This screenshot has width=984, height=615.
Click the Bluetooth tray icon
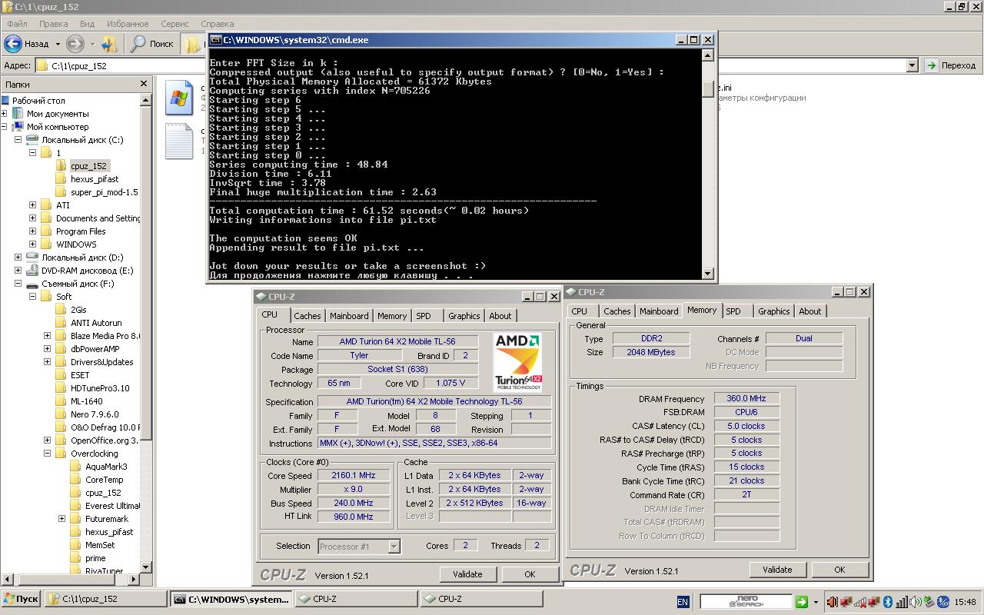[887, 602]
